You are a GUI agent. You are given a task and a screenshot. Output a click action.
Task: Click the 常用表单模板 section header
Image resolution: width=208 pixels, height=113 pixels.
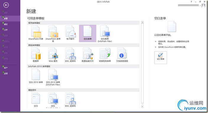coord(83,23)
